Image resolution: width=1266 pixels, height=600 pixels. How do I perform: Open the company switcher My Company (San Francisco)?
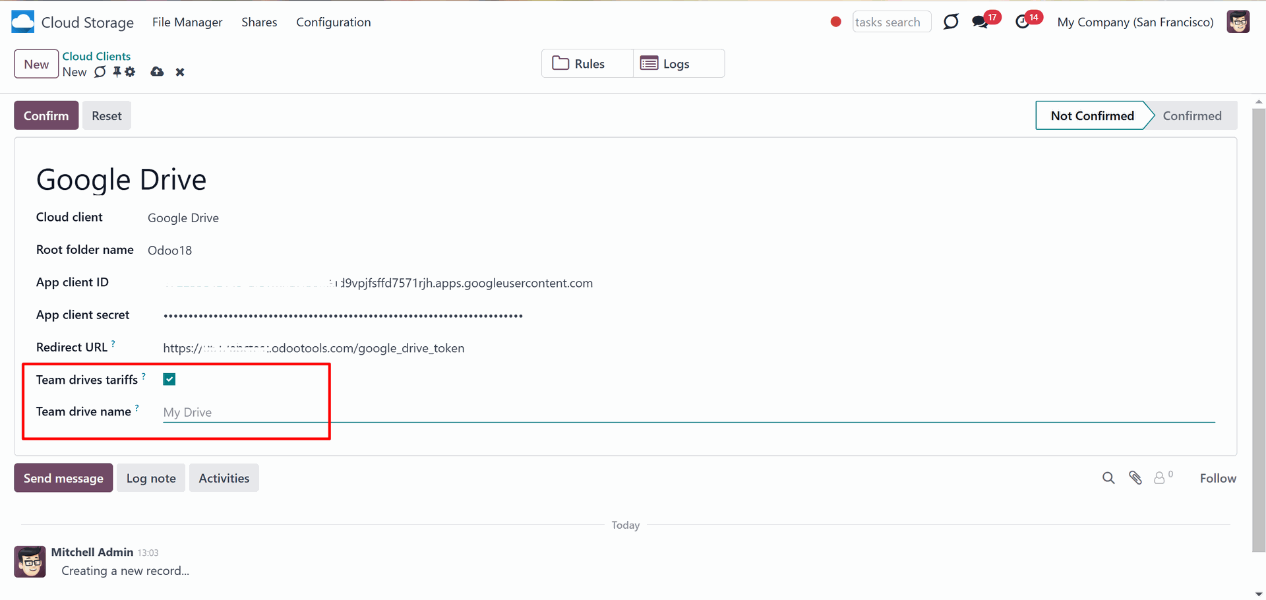1135,22
